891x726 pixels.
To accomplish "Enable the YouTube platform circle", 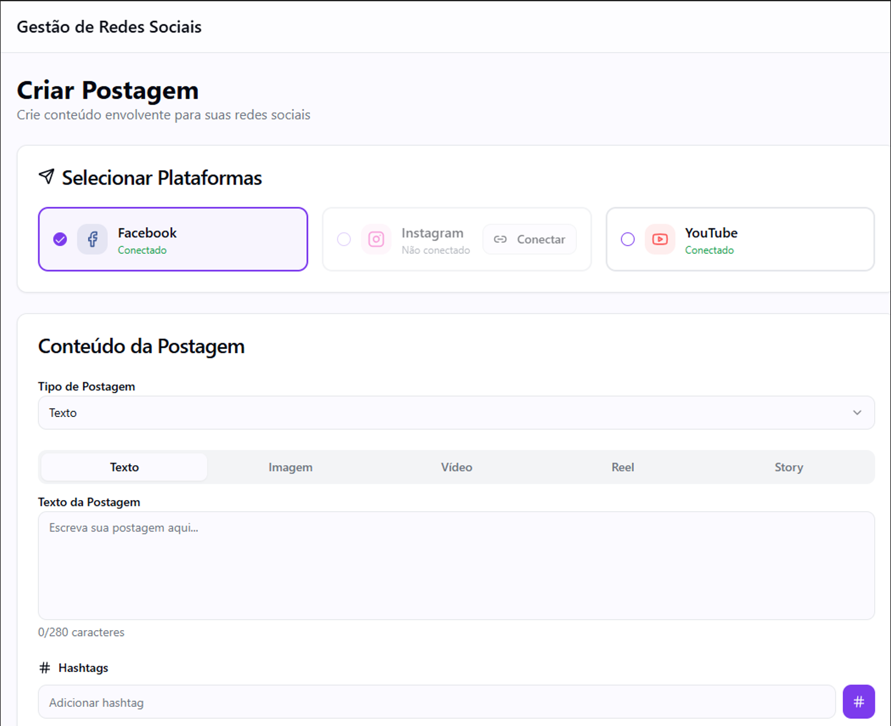I will pos(627,239).
